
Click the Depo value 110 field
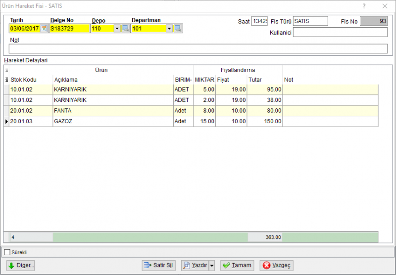(x=102, y=29)
